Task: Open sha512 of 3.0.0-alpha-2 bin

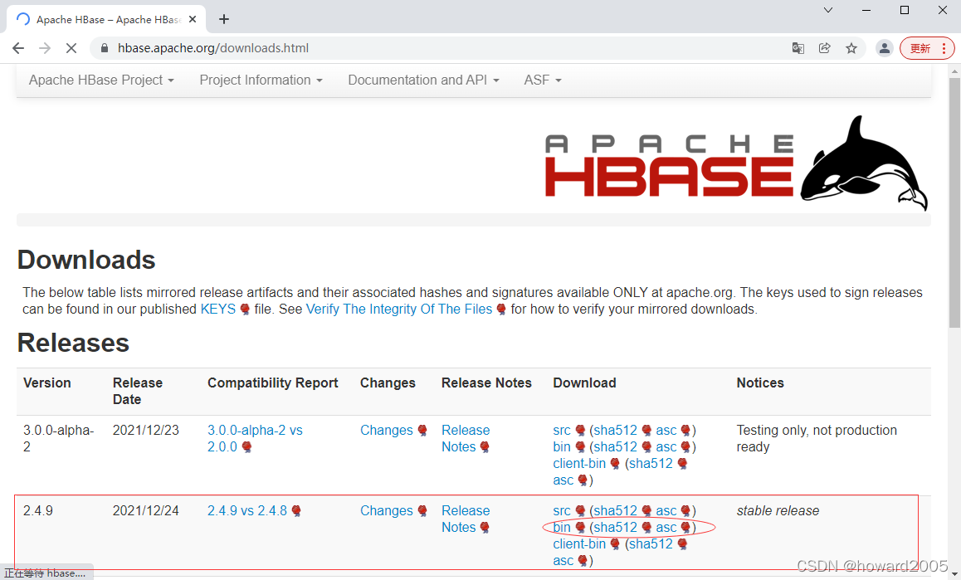Action: (615, 447)
